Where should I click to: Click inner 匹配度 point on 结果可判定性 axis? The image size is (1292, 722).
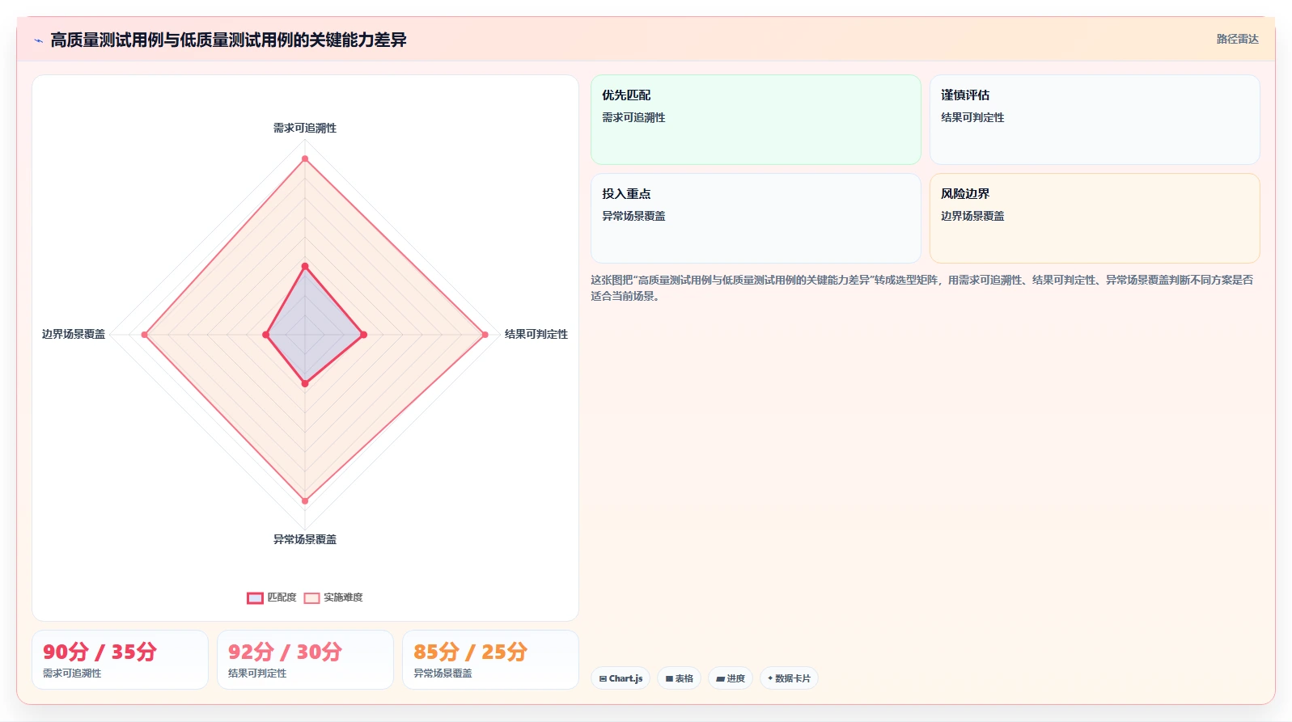pyautogui.click(x=363, y=334)
